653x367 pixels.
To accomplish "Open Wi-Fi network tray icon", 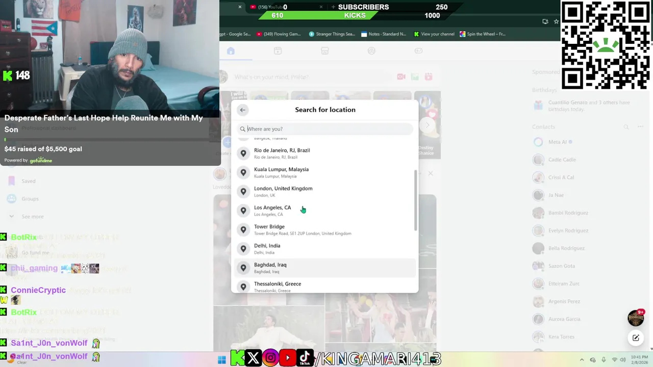I will point(615,360).
